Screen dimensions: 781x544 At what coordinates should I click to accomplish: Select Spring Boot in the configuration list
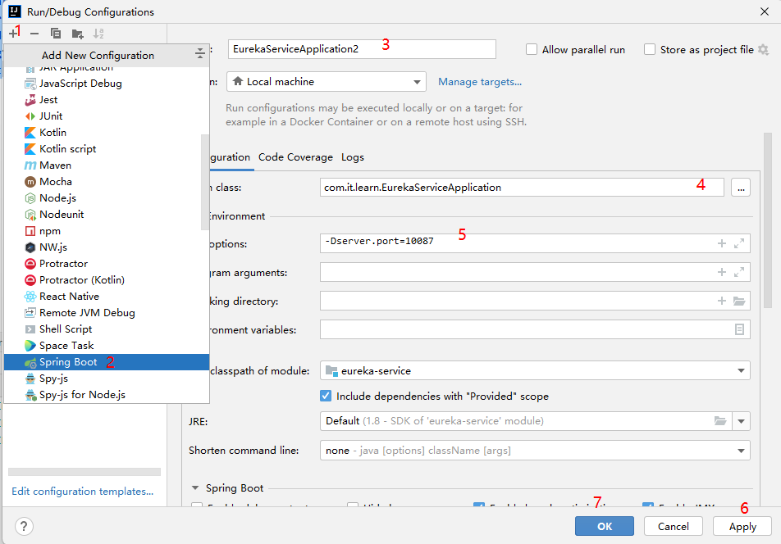[68, 362]
